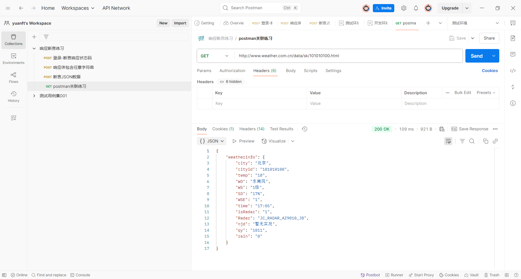Viewport: 521px width, 279px height.
Task: Open the settings gear icon
Action: click(x=404, y=8)
